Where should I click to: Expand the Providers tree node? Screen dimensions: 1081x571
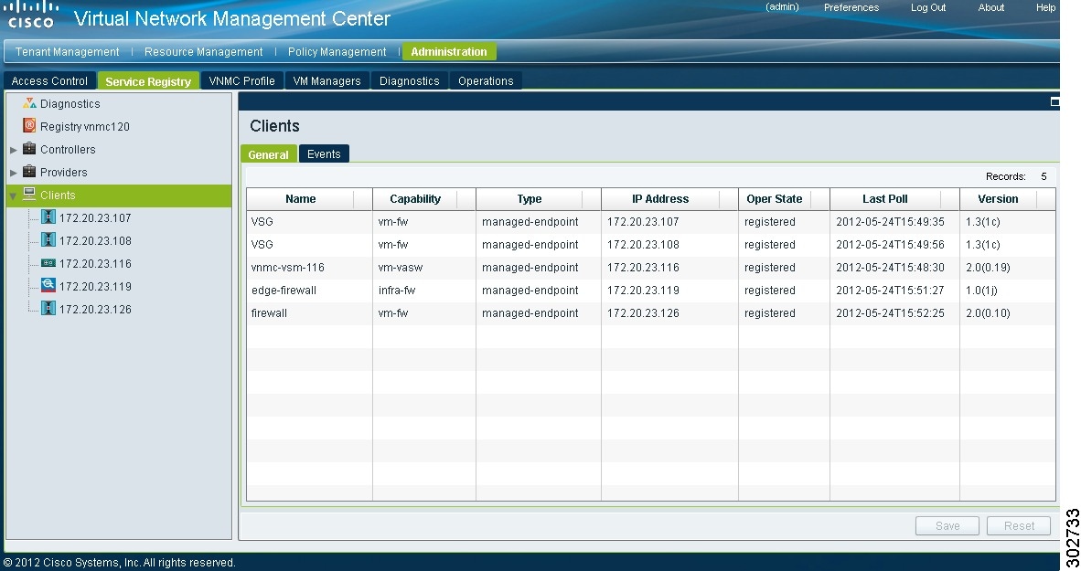coord(13,172)
